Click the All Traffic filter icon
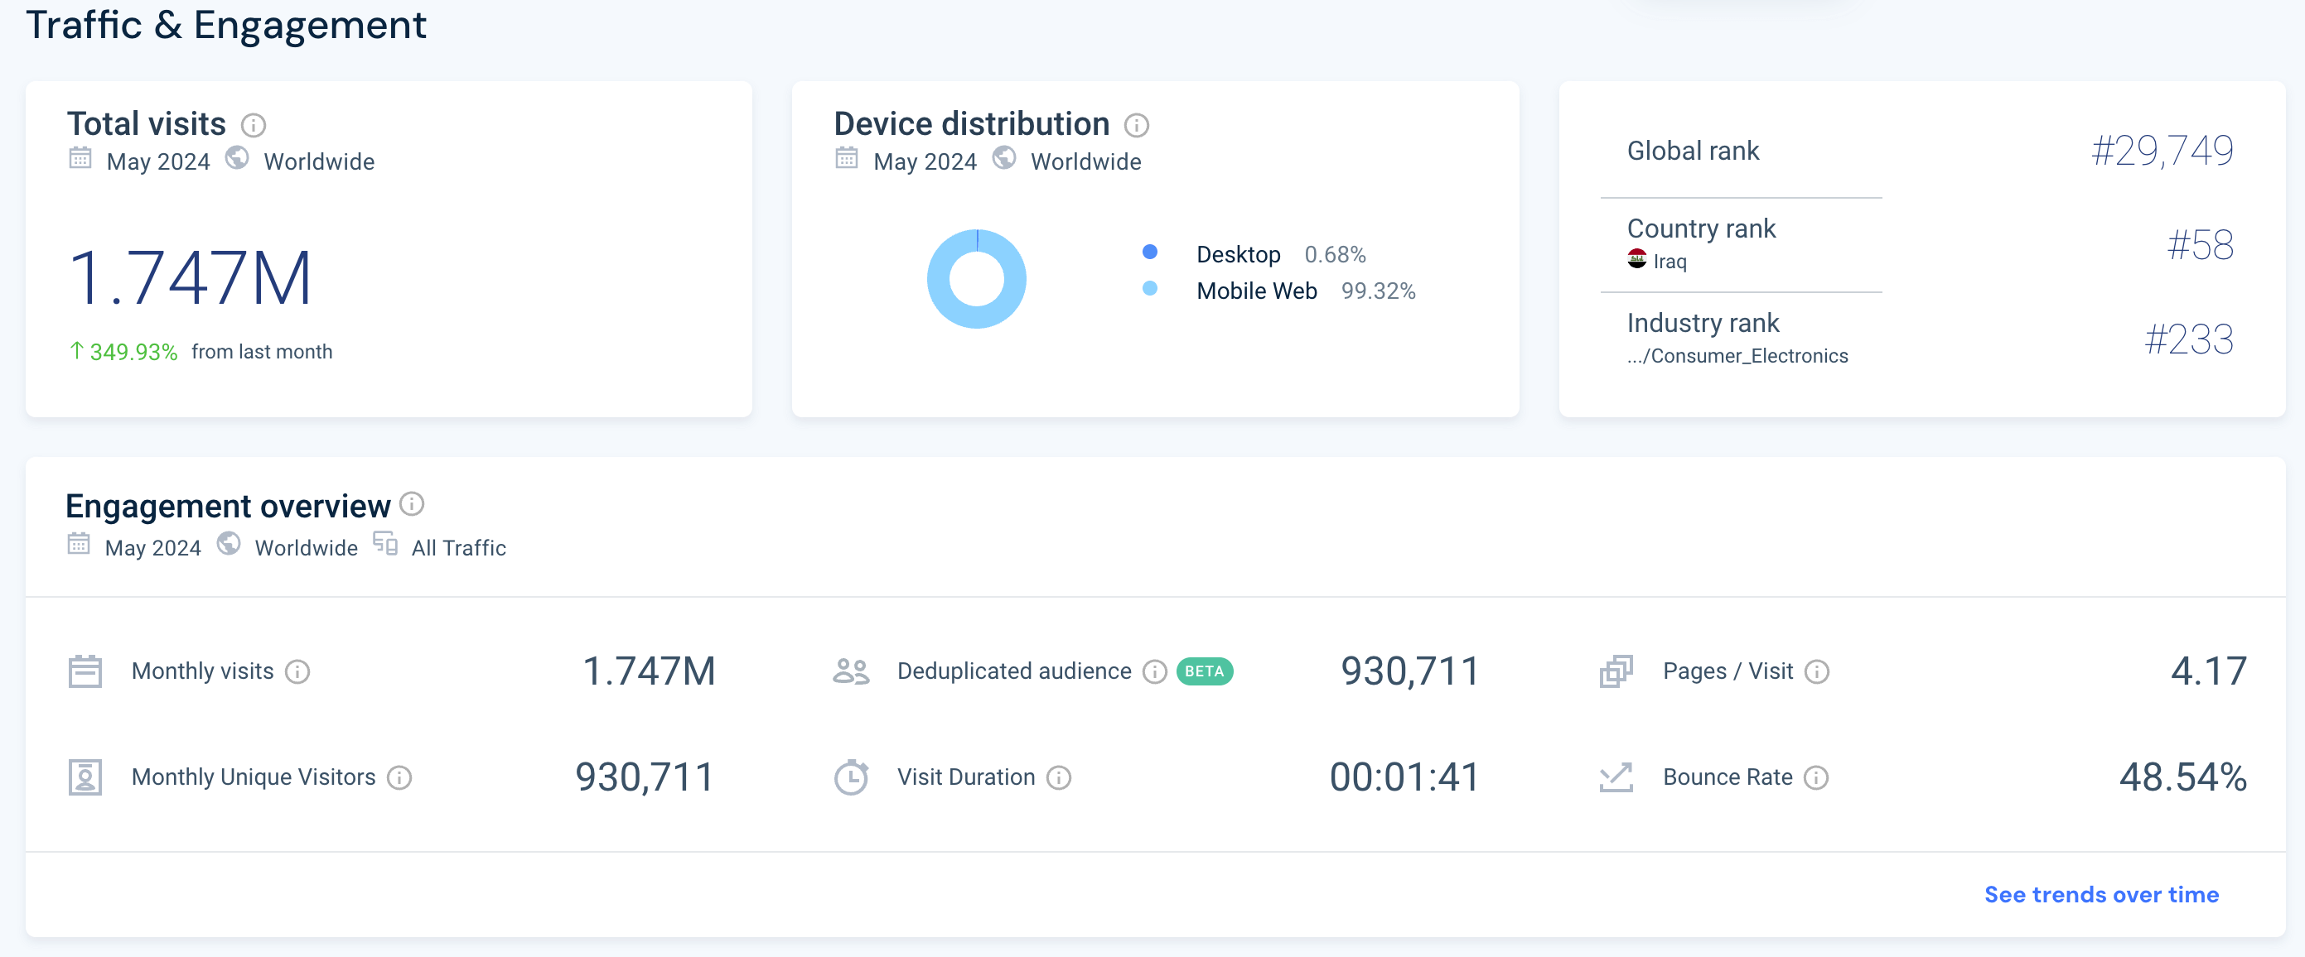 [385, 544]
